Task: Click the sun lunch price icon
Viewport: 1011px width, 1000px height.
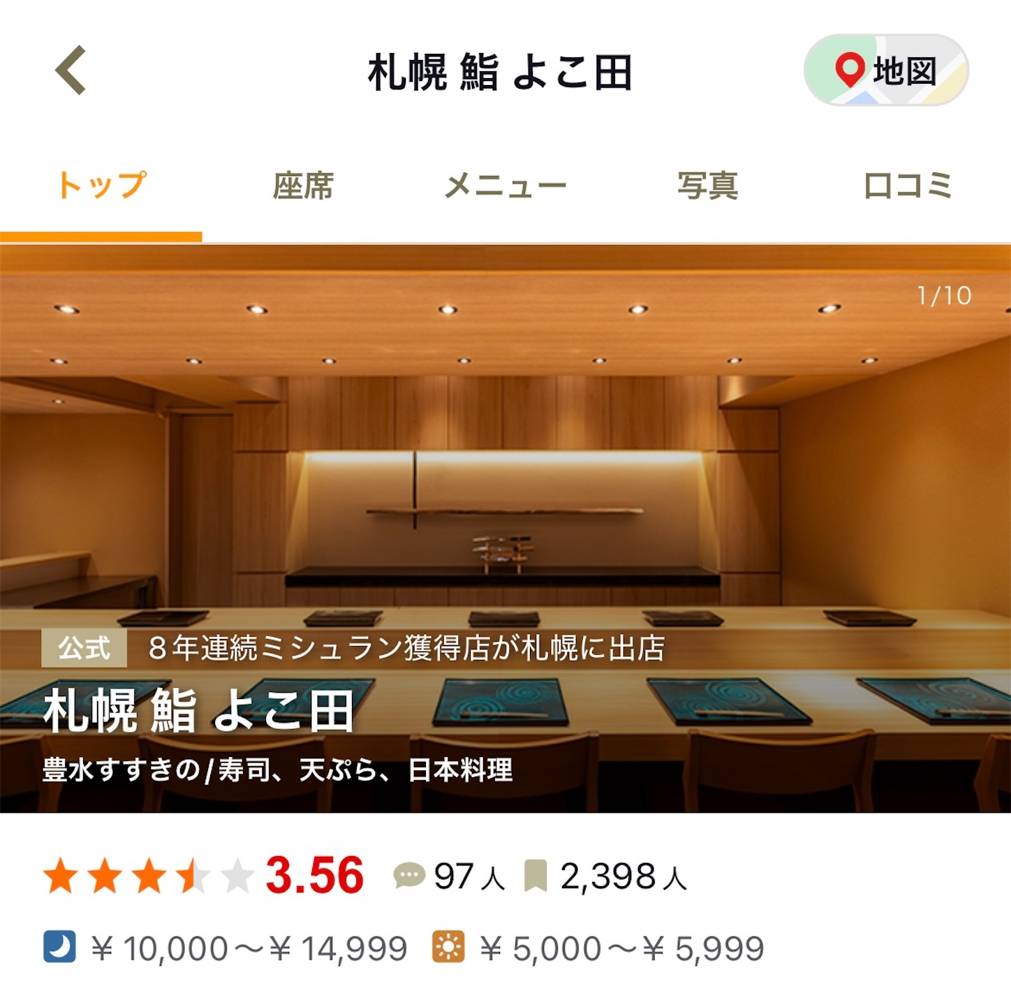Action: point(448,947)
